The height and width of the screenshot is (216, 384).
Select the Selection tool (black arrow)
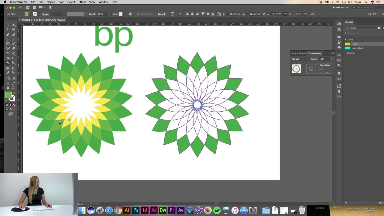[x=8, y=25]
